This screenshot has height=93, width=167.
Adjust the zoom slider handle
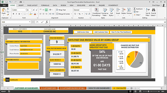click(x=148, y=91)
